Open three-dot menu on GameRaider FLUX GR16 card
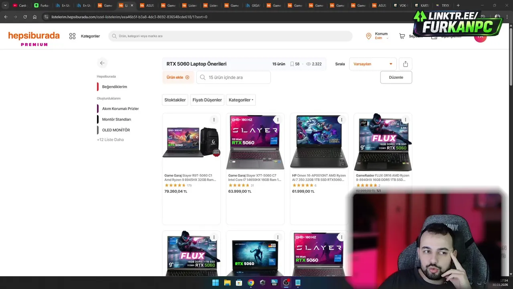513x289 pixels. (x=406, y=120)
